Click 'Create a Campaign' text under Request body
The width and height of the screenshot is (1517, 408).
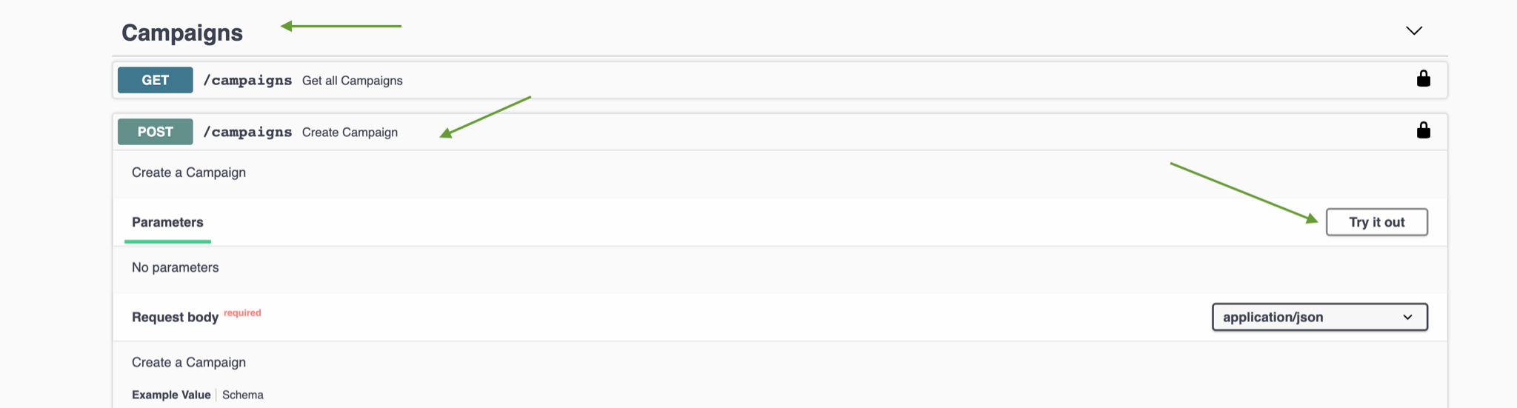pos(189,362)
